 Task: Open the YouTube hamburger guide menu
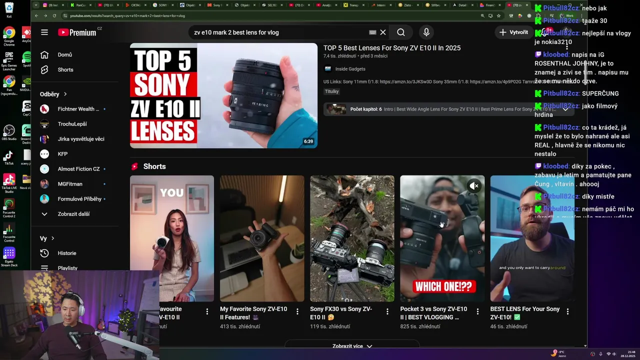[x=44, y=32]
